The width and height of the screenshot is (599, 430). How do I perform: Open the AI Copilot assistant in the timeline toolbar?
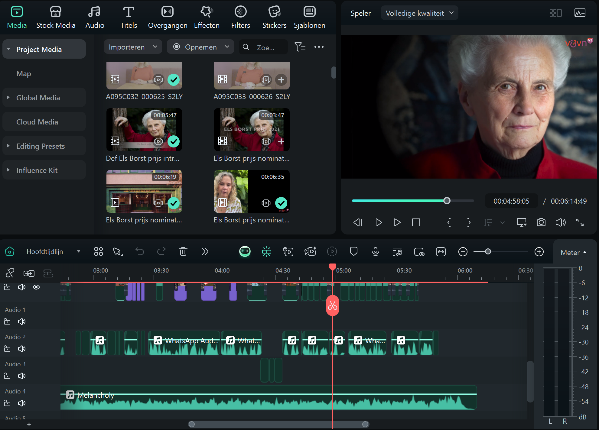245,251
